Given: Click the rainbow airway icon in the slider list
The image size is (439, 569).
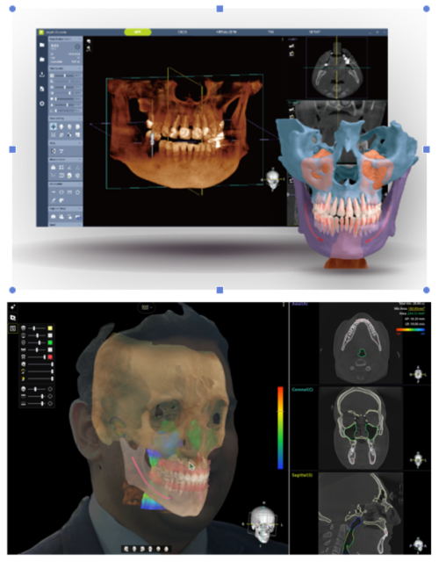Looking at the screenshot, I should click(x=23, y=371).
